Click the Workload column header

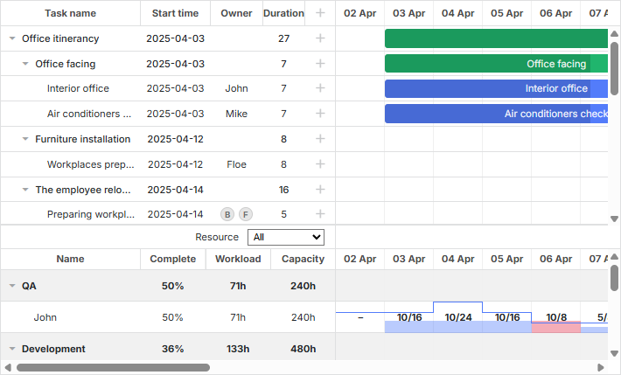click(x=238, y=259)
